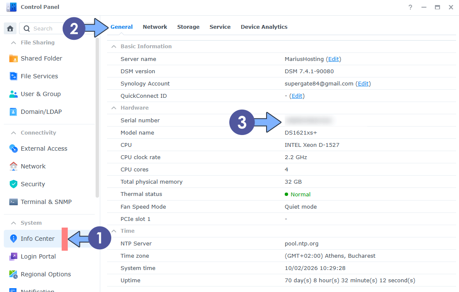Click the Normal thermal status value
The image size is (459, 292).
[x=300, y=195]
